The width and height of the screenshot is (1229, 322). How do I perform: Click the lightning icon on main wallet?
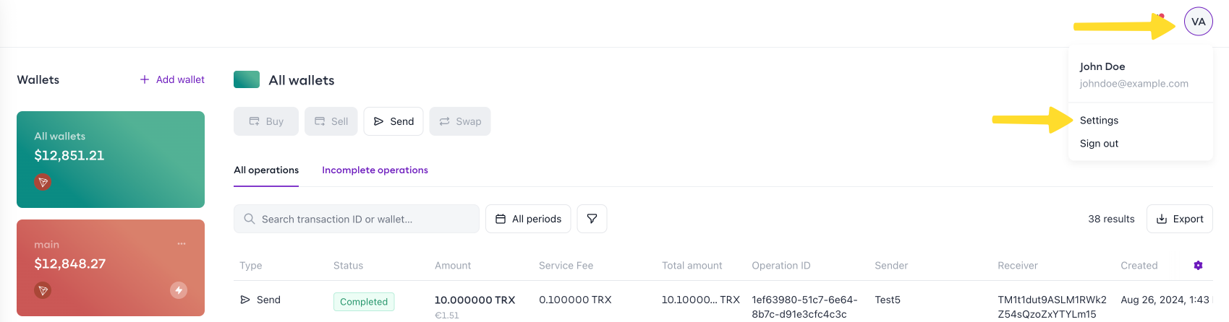tap(179, 290)
